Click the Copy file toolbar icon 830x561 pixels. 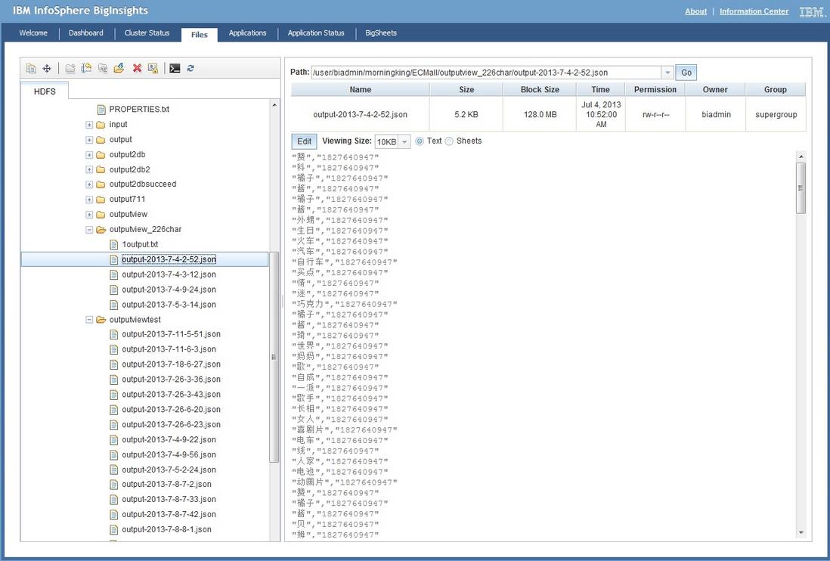pos(31,68)
